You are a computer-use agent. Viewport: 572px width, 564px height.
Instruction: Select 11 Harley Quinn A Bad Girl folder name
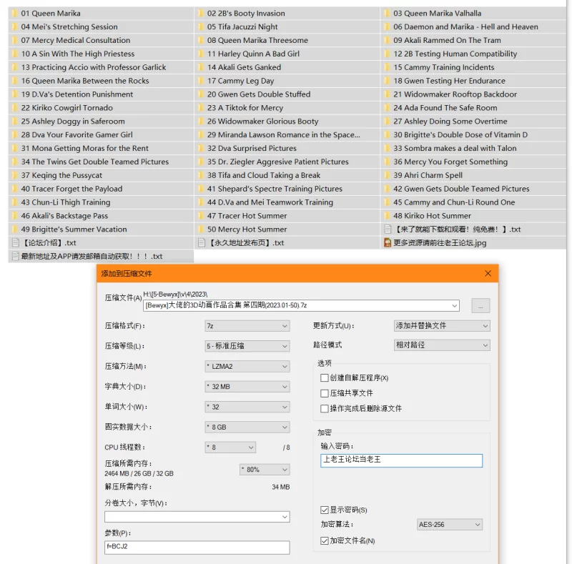click(x=253, y=54)
